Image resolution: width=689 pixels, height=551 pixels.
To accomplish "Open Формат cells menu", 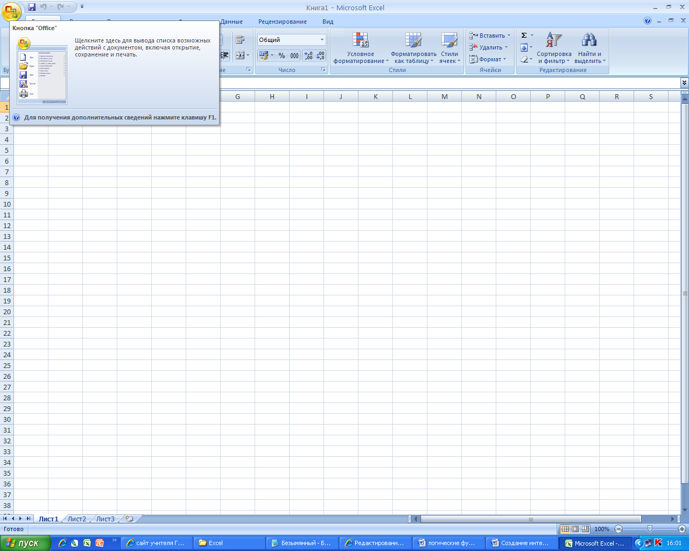I will [488, 59].
